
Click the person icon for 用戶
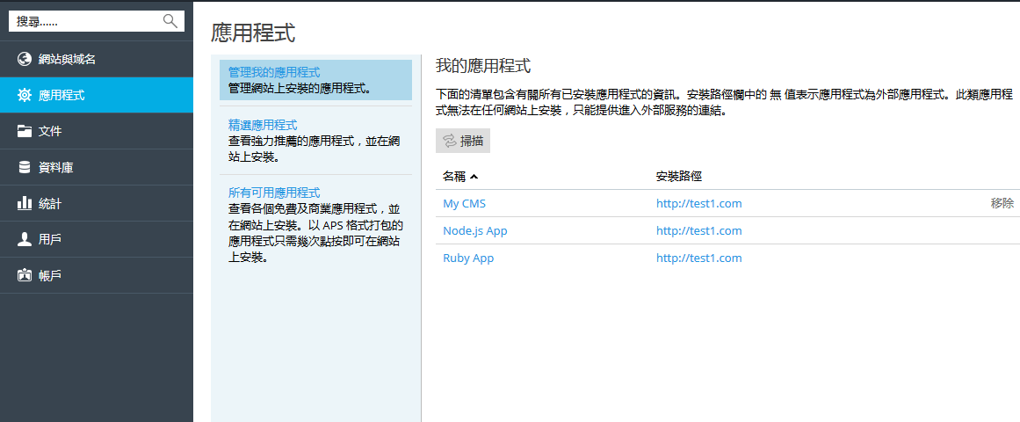click(25, 239)
